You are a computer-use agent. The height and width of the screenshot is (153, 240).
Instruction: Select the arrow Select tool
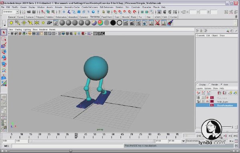pyautogui.click(x=4, y=32)
